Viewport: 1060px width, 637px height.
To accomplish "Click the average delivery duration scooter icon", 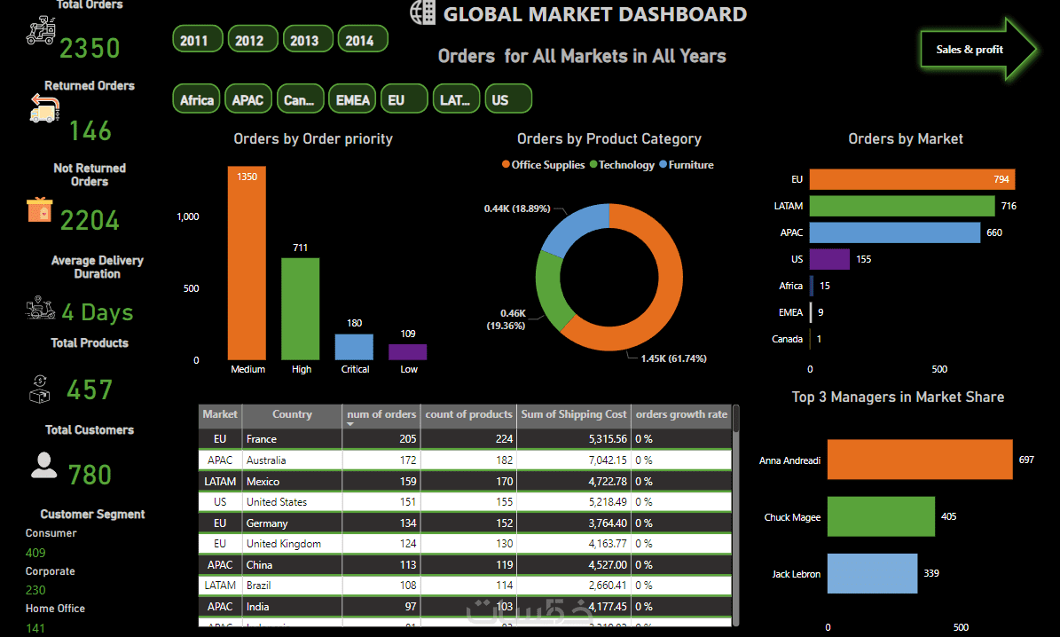I will [41, 308].
